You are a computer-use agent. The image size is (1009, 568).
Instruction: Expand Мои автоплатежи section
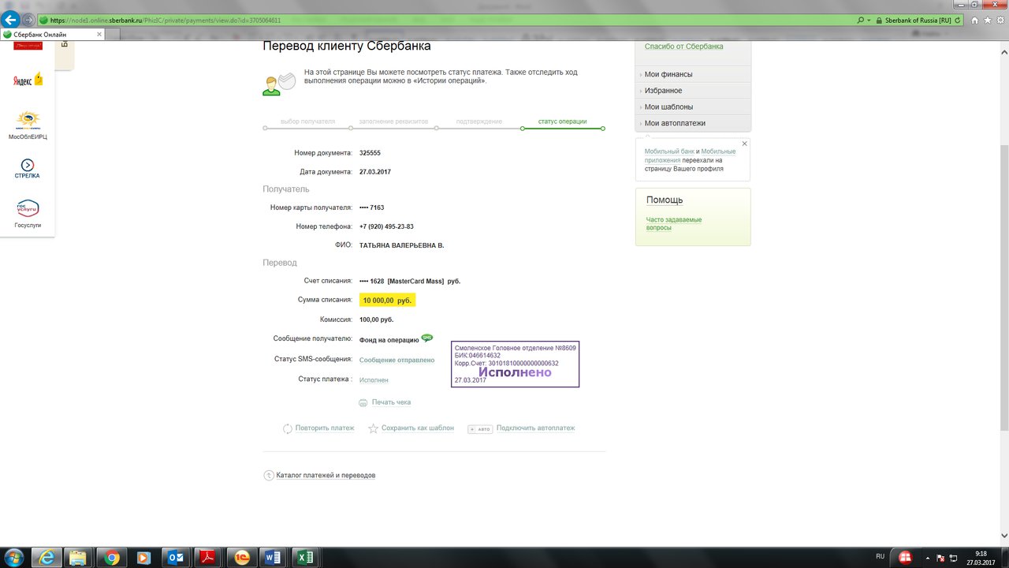pyautogui.click(x=693, y=123)
